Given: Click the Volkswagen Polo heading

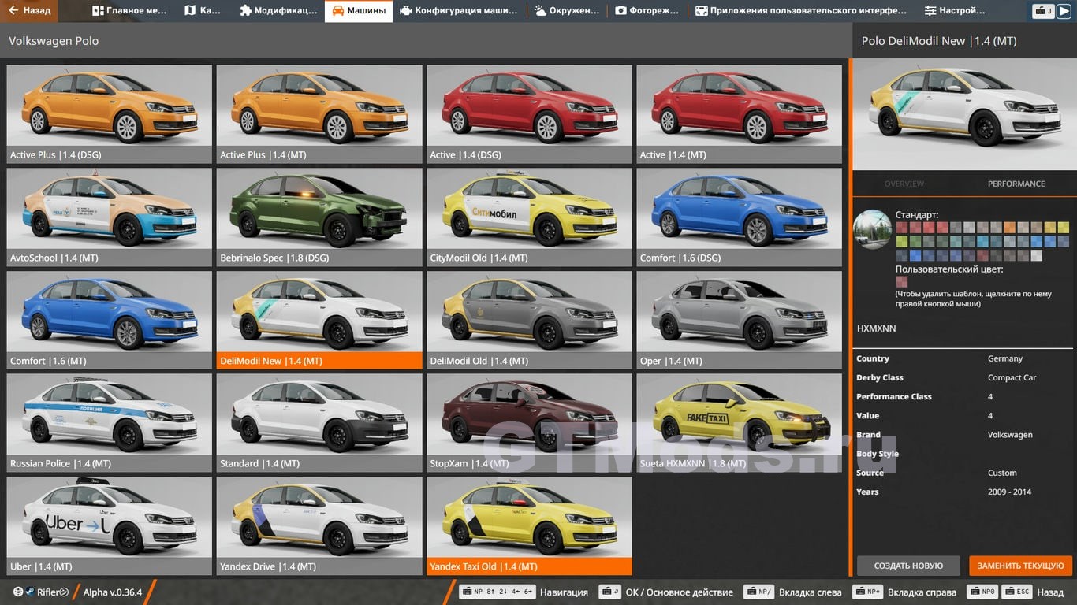Looking at the screenshot, I should [x=54, y=40].
